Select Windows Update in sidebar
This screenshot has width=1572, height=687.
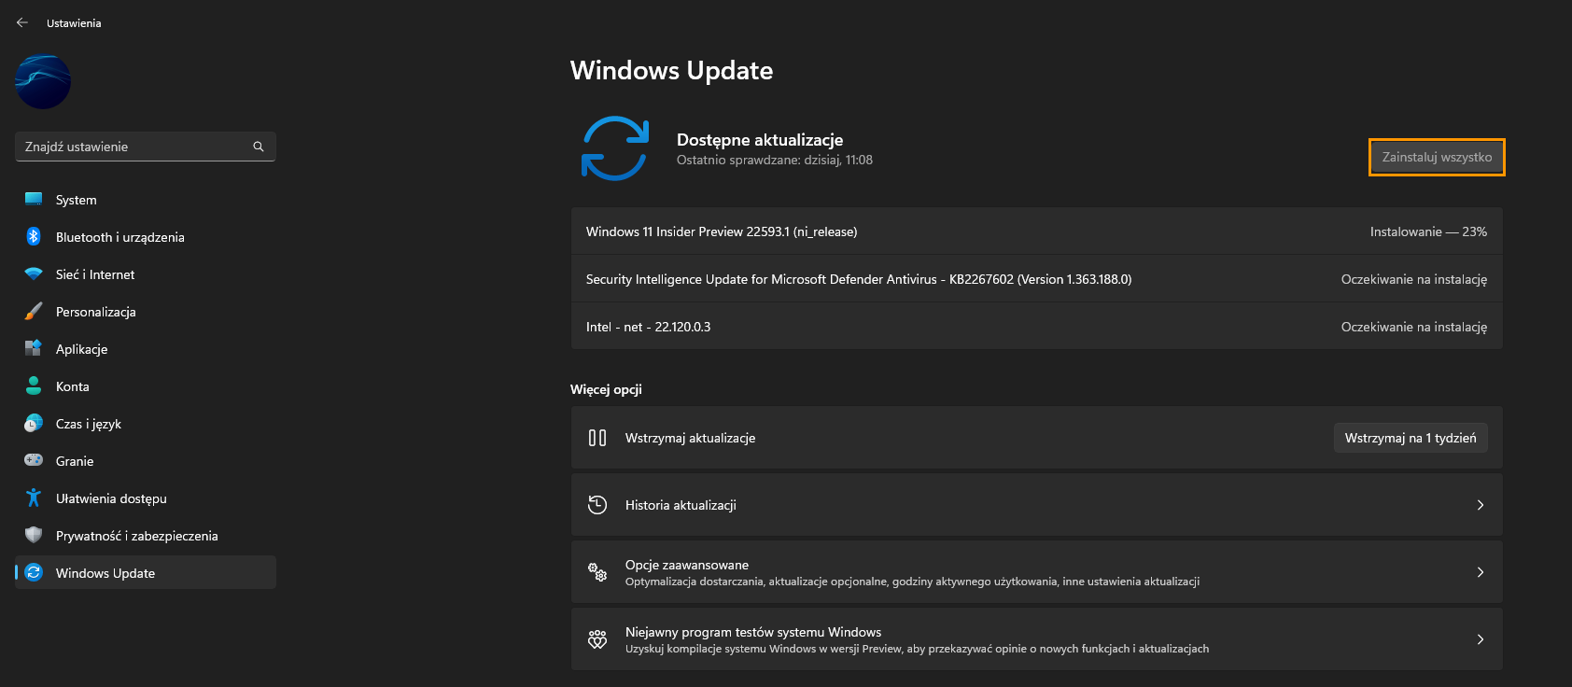146,573
